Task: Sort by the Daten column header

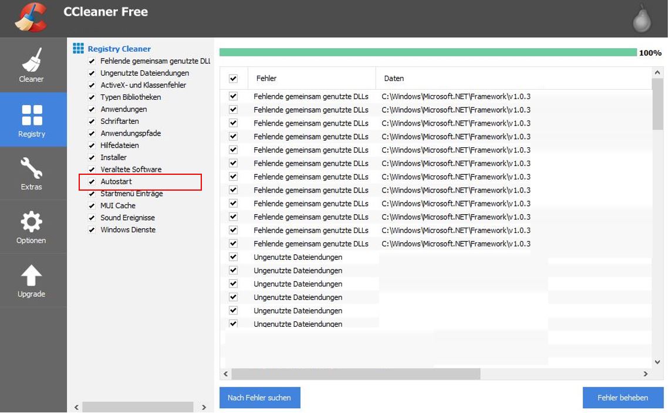Action: pos(513,79)
